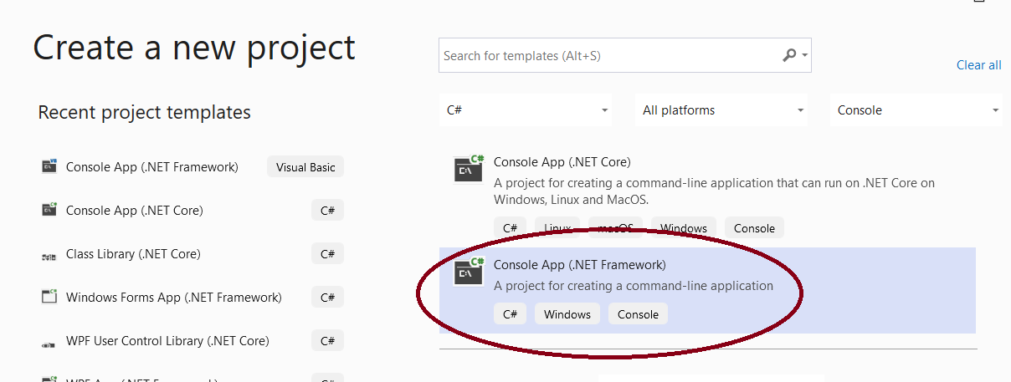Screen dimensions: 1011x382
Task: Focus the Search for templates field
Action: point(625,55)
